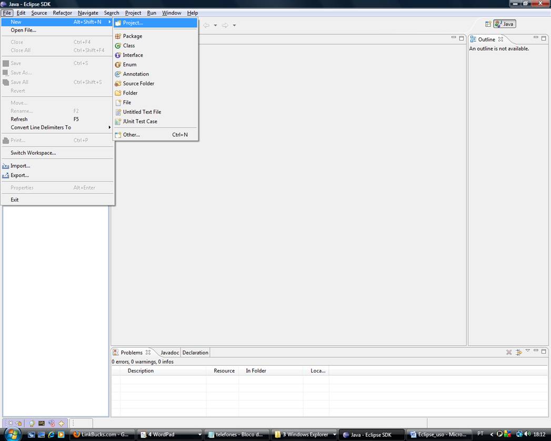Minimize the Outline view panel
The height and width of the screenshot is (441, 551).
pos(536,37)
